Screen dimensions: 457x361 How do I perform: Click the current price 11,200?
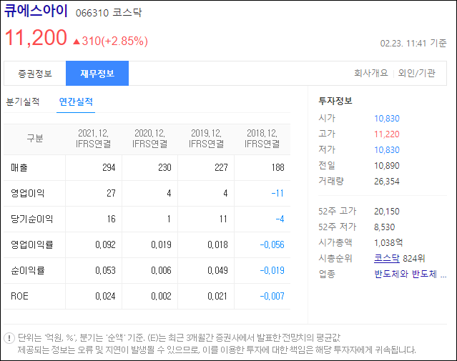[x=36, y=38]
